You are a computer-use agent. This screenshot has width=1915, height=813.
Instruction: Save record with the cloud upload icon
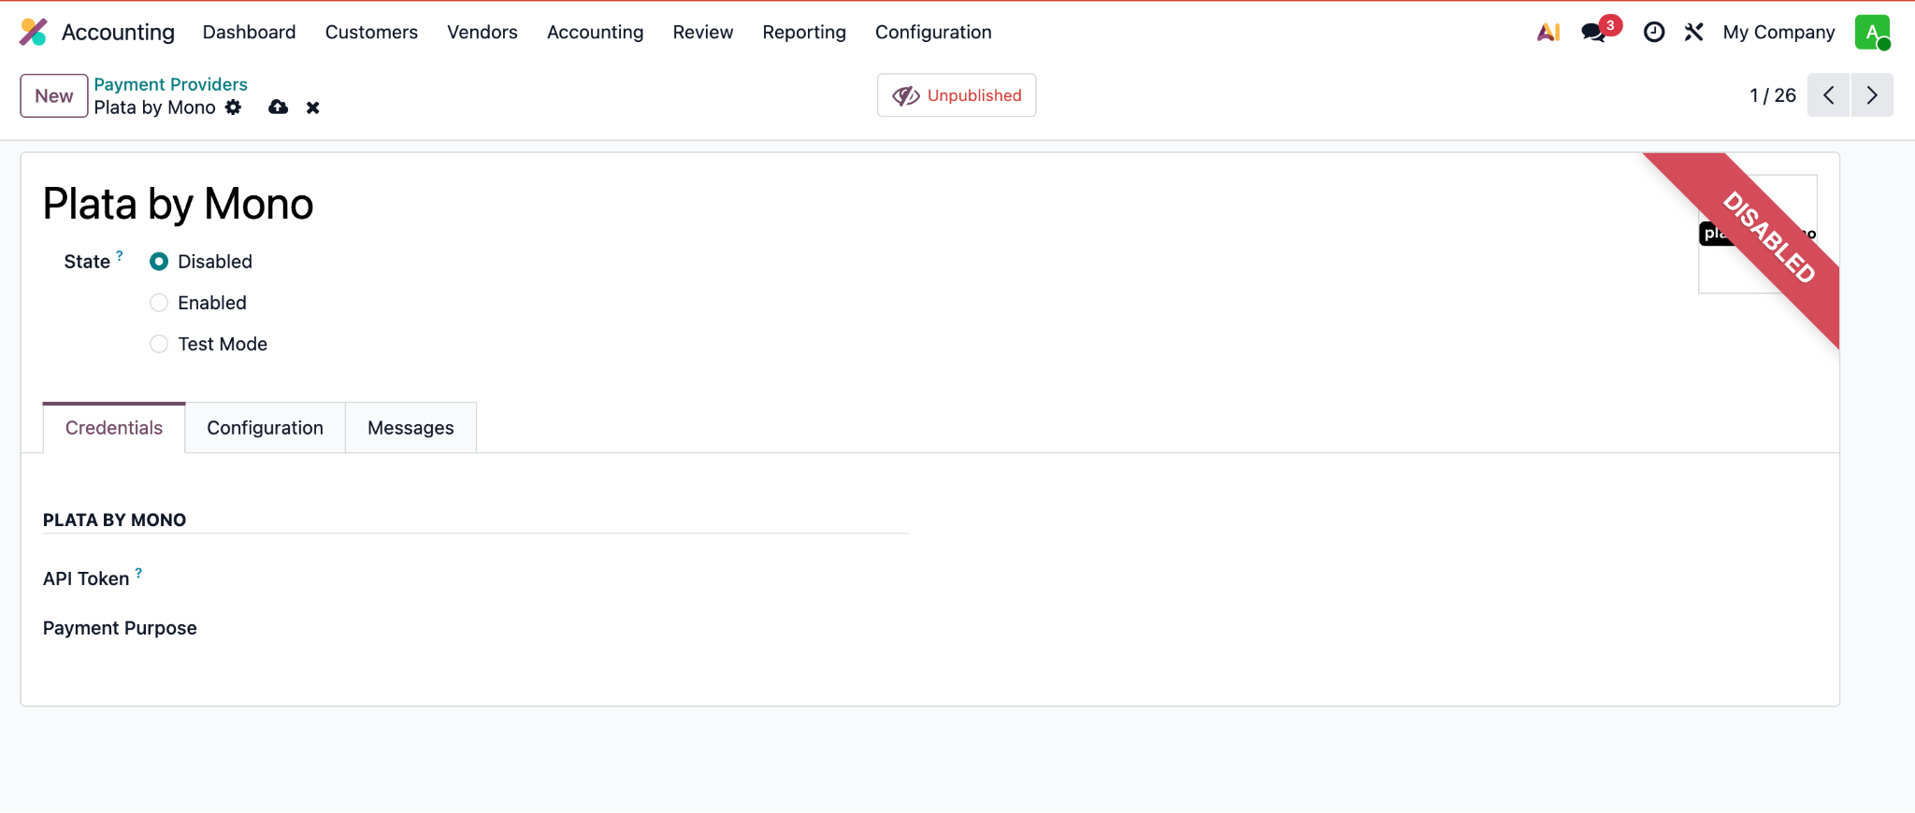(x=278, y=107)
